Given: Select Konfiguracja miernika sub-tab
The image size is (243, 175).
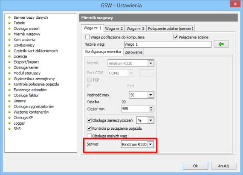Looking at the screenshot, I should (x=103, y=52).
